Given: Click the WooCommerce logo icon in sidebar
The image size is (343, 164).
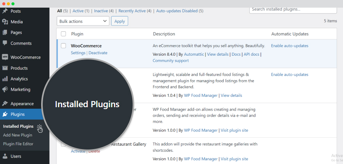Looking at the screenshot, I should tap(5, 57).
